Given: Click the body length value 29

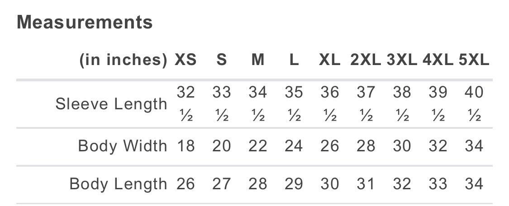Looking at the screenshot, I should 294,184.
